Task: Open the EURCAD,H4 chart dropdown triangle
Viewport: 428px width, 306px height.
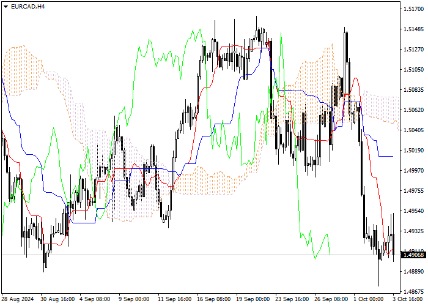Action: (x=6, y=7)
